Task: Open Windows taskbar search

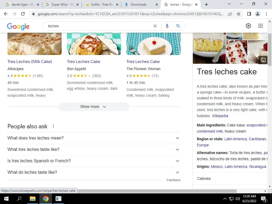Action: (x=19, y=199)
